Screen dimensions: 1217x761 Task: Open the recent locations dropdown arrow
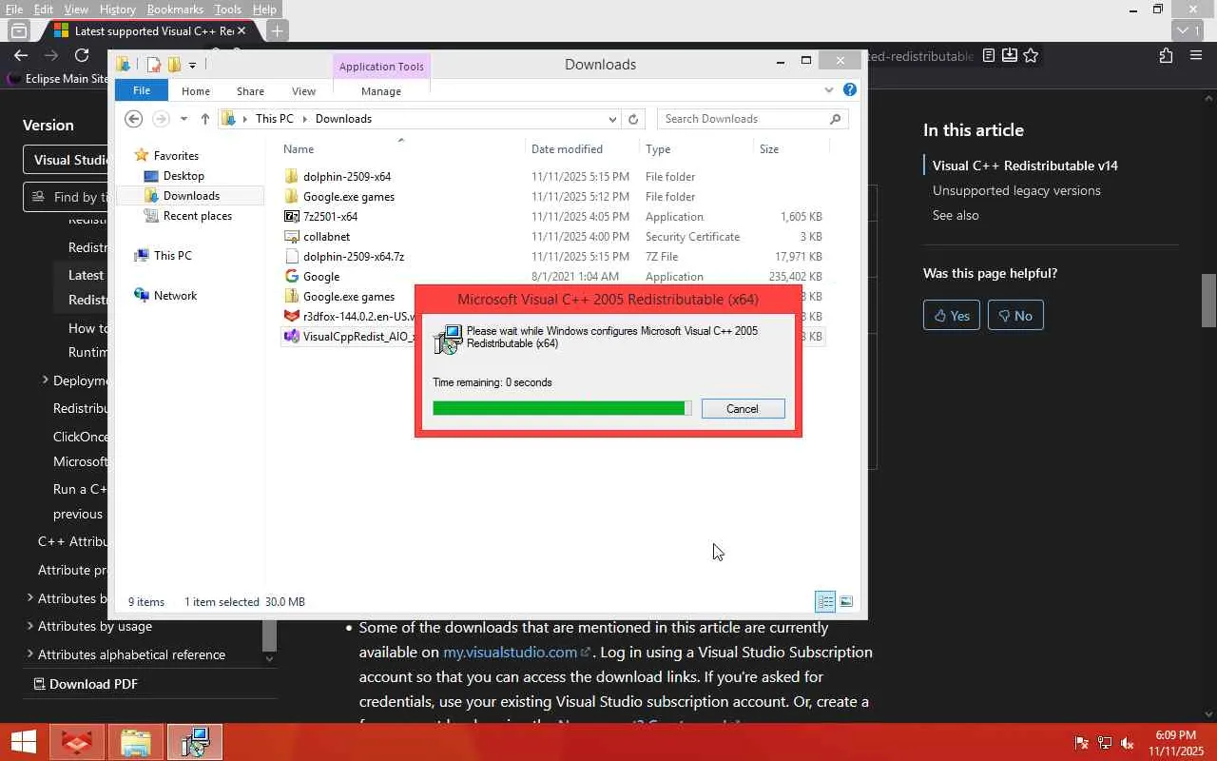point(184,119)
